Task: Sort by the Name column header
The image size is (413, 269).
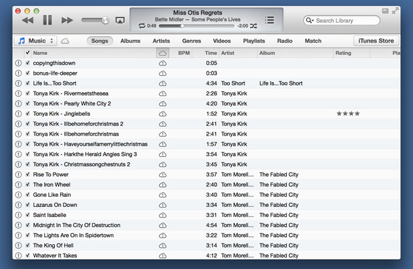Action: pyautogui.click(x=94, y=53)
